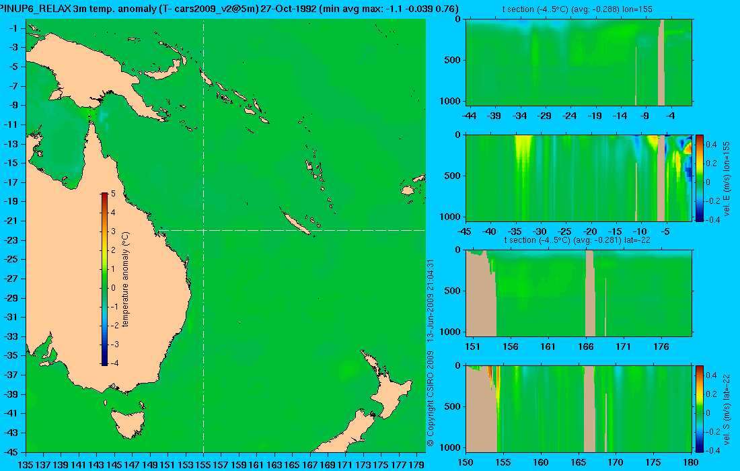Click the eastward velocity section plot
The height and width of the screenshot is (471, 740).
pos(579,178)
